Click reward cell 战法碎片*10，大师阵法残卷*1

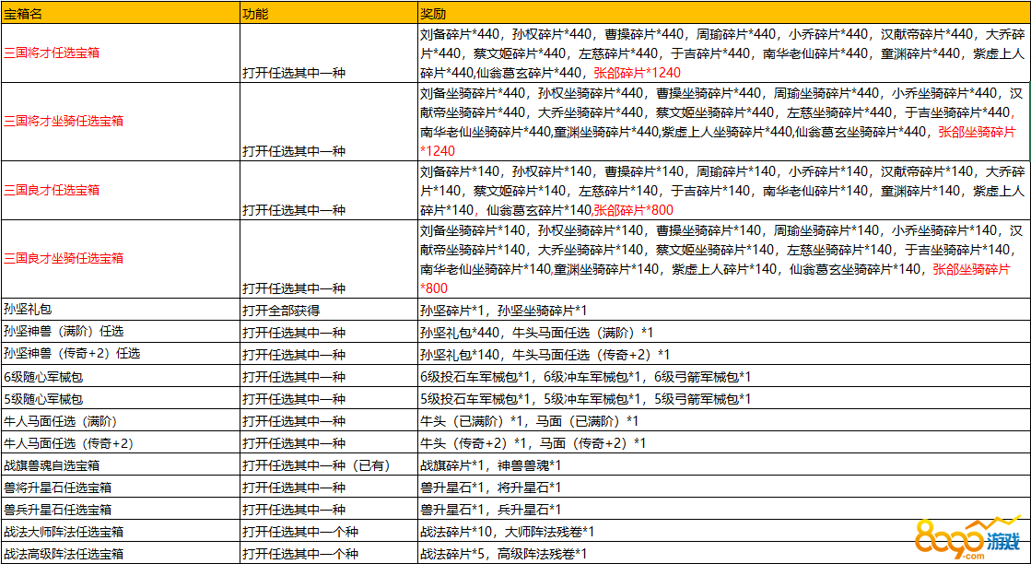508,532
